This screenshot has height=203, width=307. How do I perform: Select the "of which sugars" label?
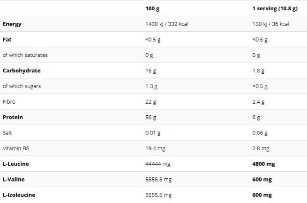tap(22, 86)
